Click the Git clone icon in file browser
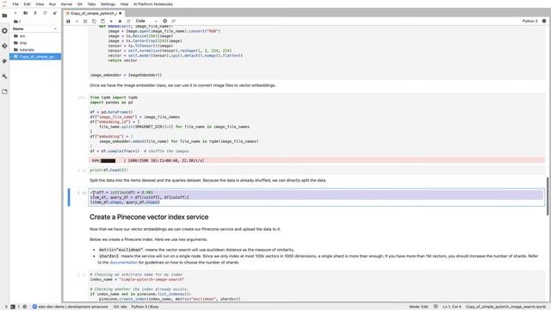 click(x=55, y=13)
